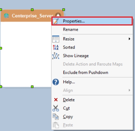This screenshot has height=131, width=135.
Task: Click the blue question mark Help icon
Action: point(56,82)
